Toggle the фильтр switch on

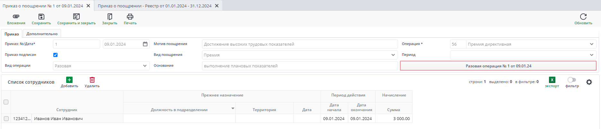click(x=572, y=80)
